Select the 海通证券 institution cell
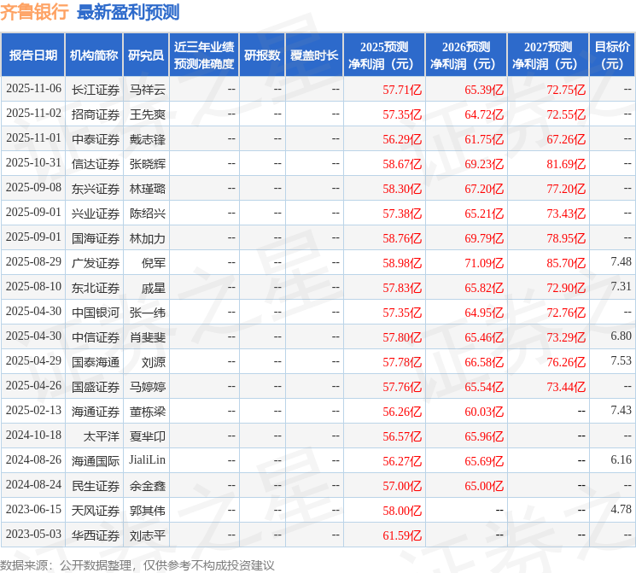The height and width of the screenshot is (573, 636). click(x=96, y=412)
